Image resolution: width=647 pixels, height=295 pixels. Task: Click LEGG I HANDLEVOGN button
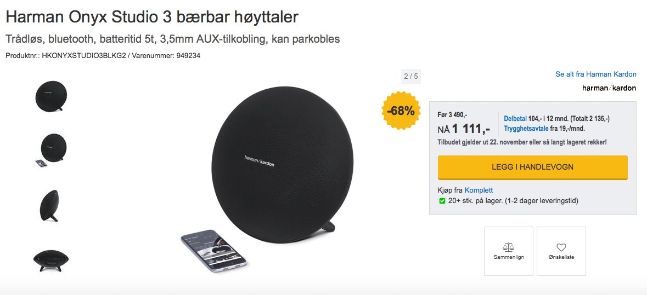click(532, 167)
